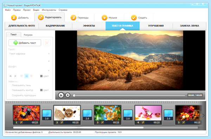Viewport: 211px width, 139px height.
Task: Select the Текст и графика section
Action: coord(122,26)
